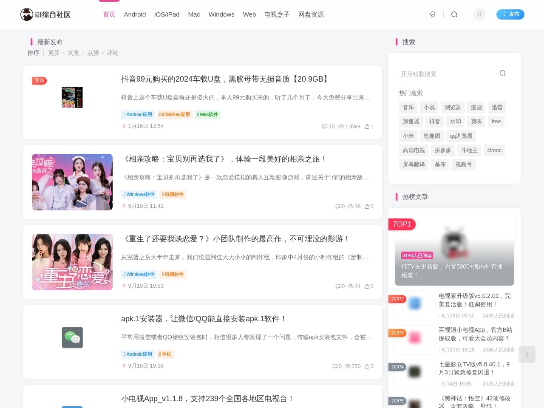
Task: Select hot search tag cimoc
Action: click(x=494, y=150)
